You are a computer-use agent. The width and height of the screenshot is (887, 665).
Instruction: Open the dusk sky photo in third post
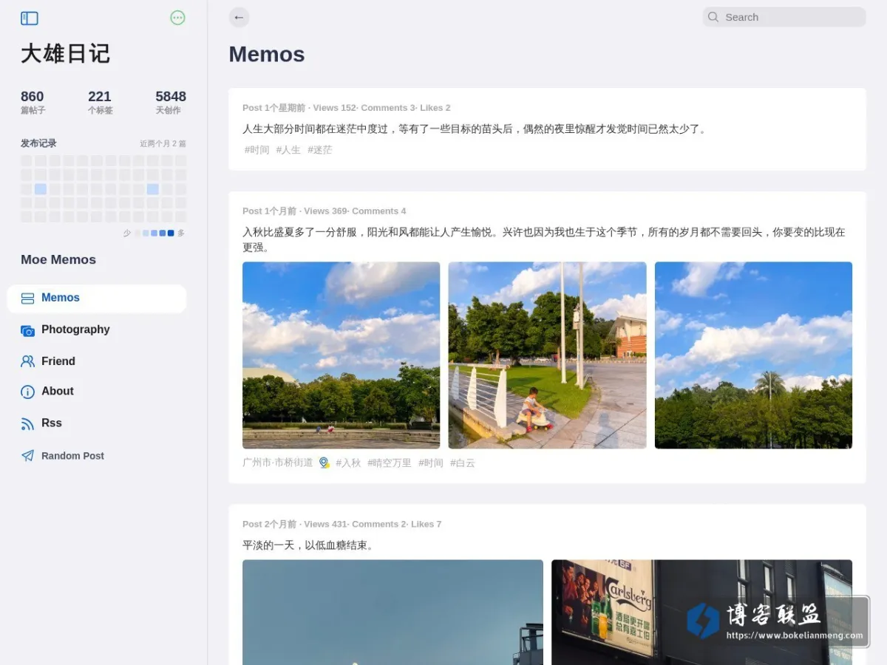(392, 612)
